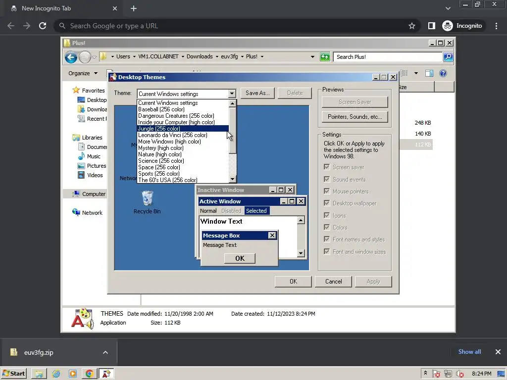The height and width of the screenshot is (380, 507).
Task: Click the Search Plus! input field
Action: point(388,57)
